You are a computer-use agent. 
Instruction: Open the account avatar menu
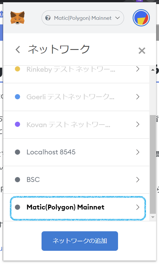[x=141, y=18]
